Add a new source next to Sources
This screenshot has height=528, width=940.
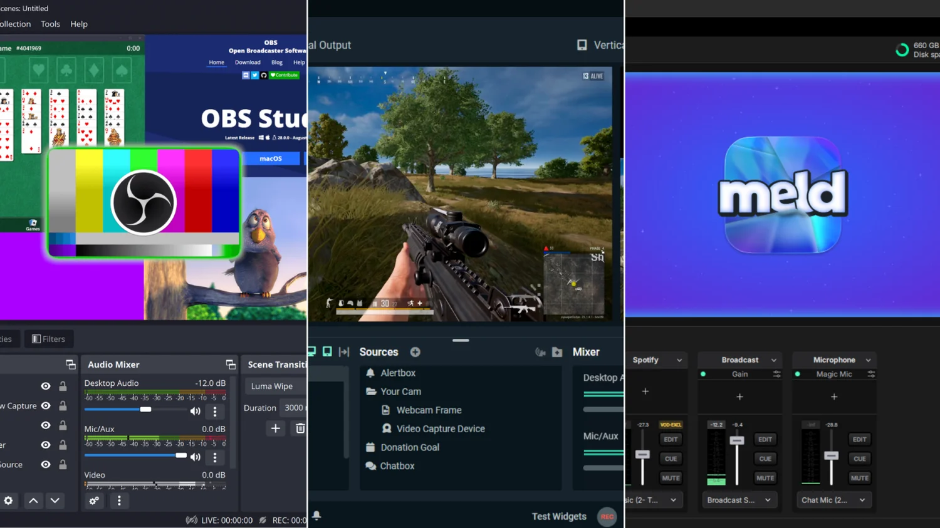(x=415, y=352)
